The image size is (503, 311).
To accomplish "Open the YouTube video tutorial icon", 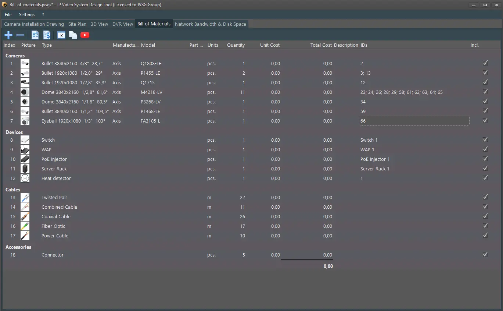I will pos(85,35).
